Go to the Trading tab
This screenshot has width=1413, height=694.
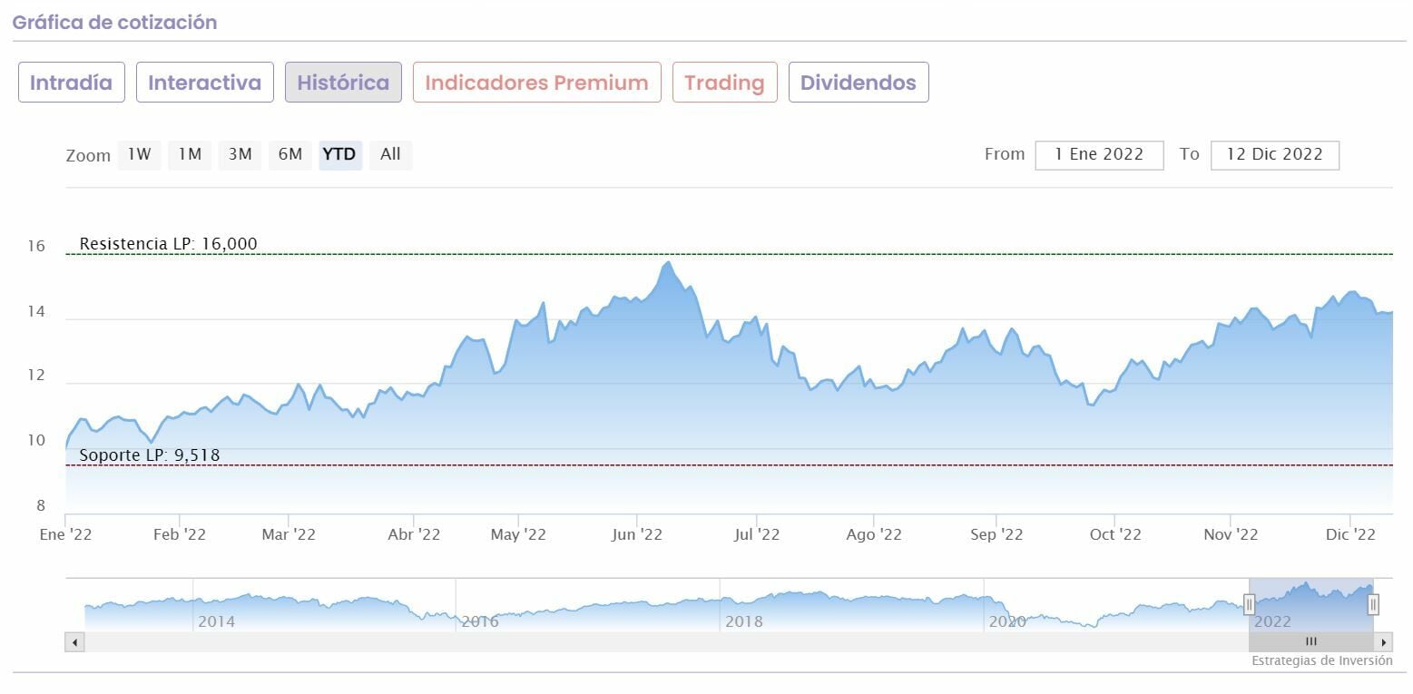point(724,83)
